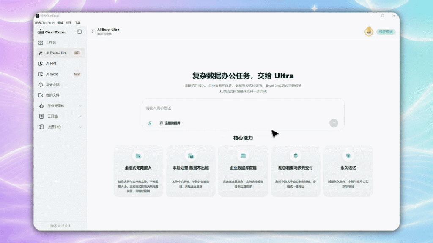Screen dimensions: 433x243
Task: Click the list icon beside the AI Excel-Ultra header
Action: [x=93, y=32]
